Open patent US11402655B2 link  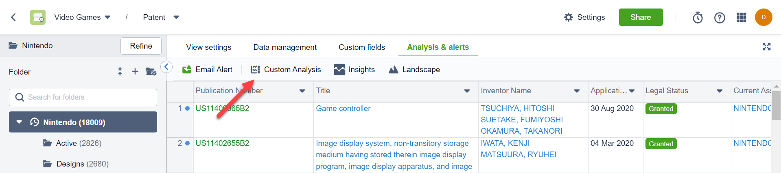coord(222,143)
